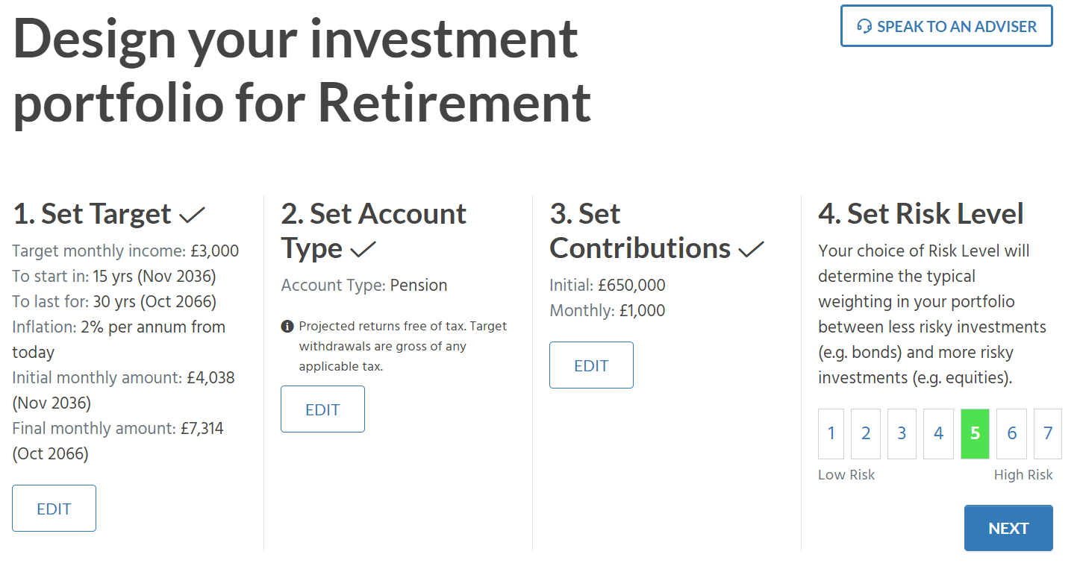Choose the highest risk level 7
1080x563 pixels.
(x=1048, y=433)
